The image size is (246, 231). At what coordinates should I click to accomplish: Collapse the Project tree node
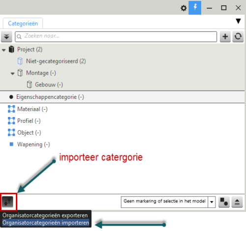click(x=4, y=50)
